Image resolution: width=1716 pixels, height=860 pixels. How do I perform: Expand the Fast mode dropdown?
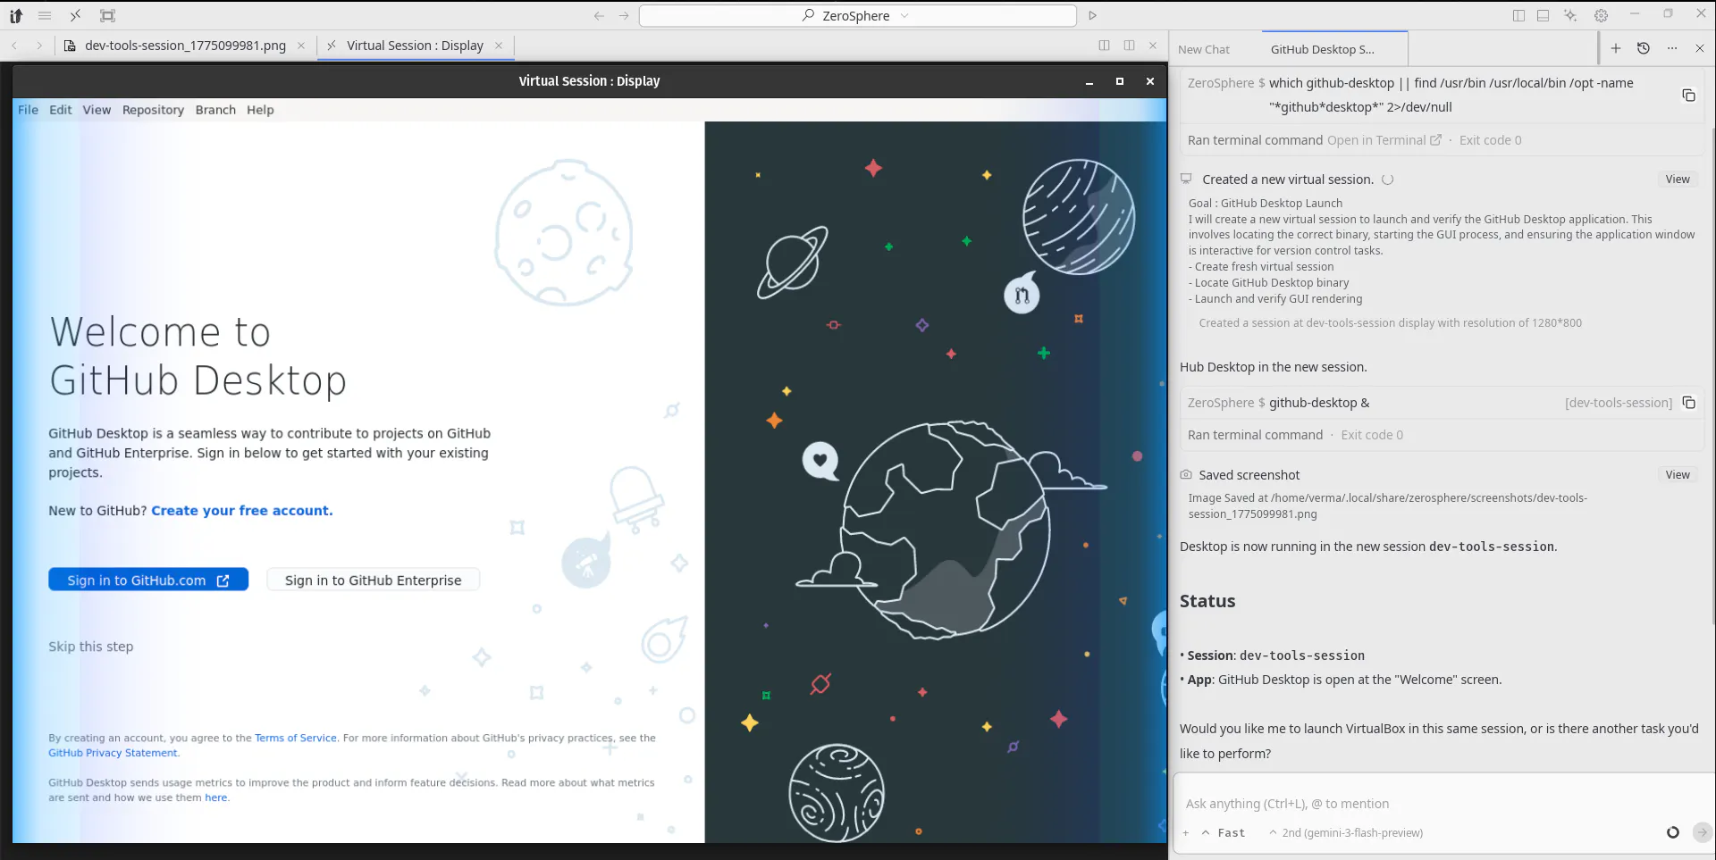(1224, 833)
